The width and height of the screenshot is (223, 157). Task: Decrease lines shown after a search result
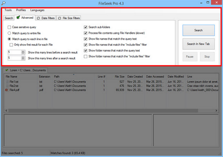click(23, 59)
